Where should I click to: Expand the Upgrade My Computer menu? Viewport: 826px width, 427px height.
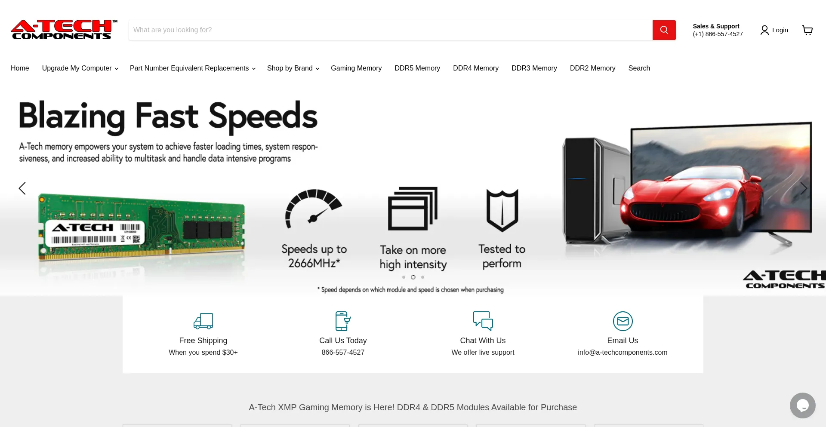coord(80,68)
